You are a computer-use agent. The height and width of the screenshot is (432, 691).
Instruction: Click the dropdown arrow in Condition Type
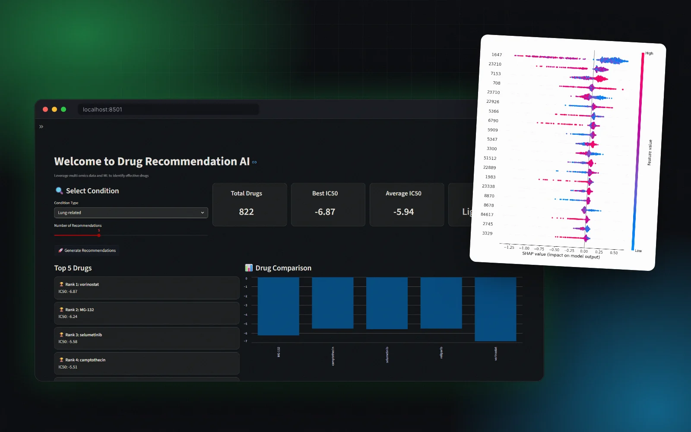[x=203, y=213]
